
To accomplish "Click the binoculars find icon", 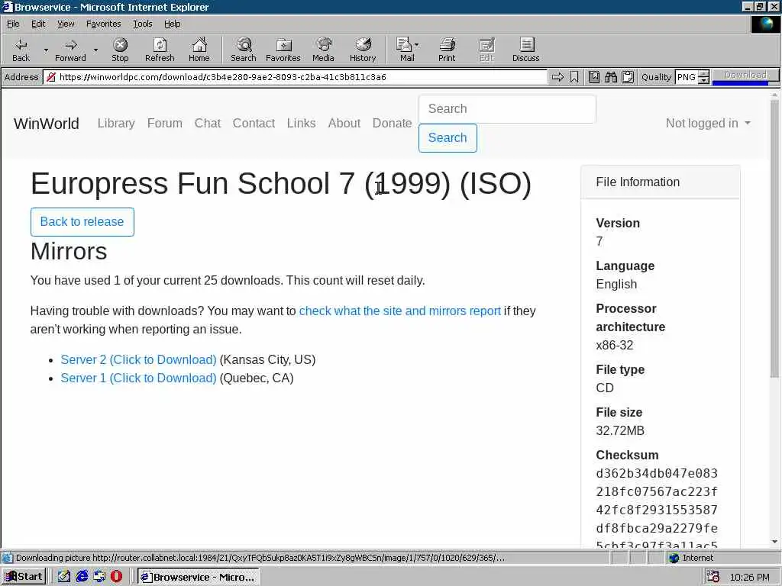I will click(x=611, y=77).
